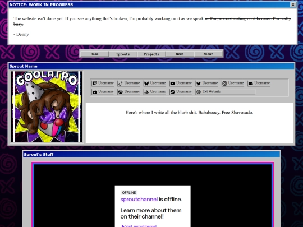303x227 pixels.
Task: Open the Projects navigation button
Action: [151, 54]
